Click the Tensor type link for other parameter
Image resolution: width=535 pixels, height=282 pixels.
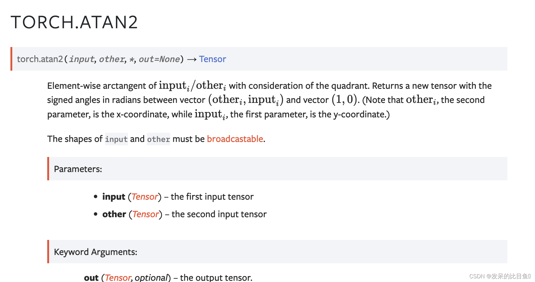(146, 214)
